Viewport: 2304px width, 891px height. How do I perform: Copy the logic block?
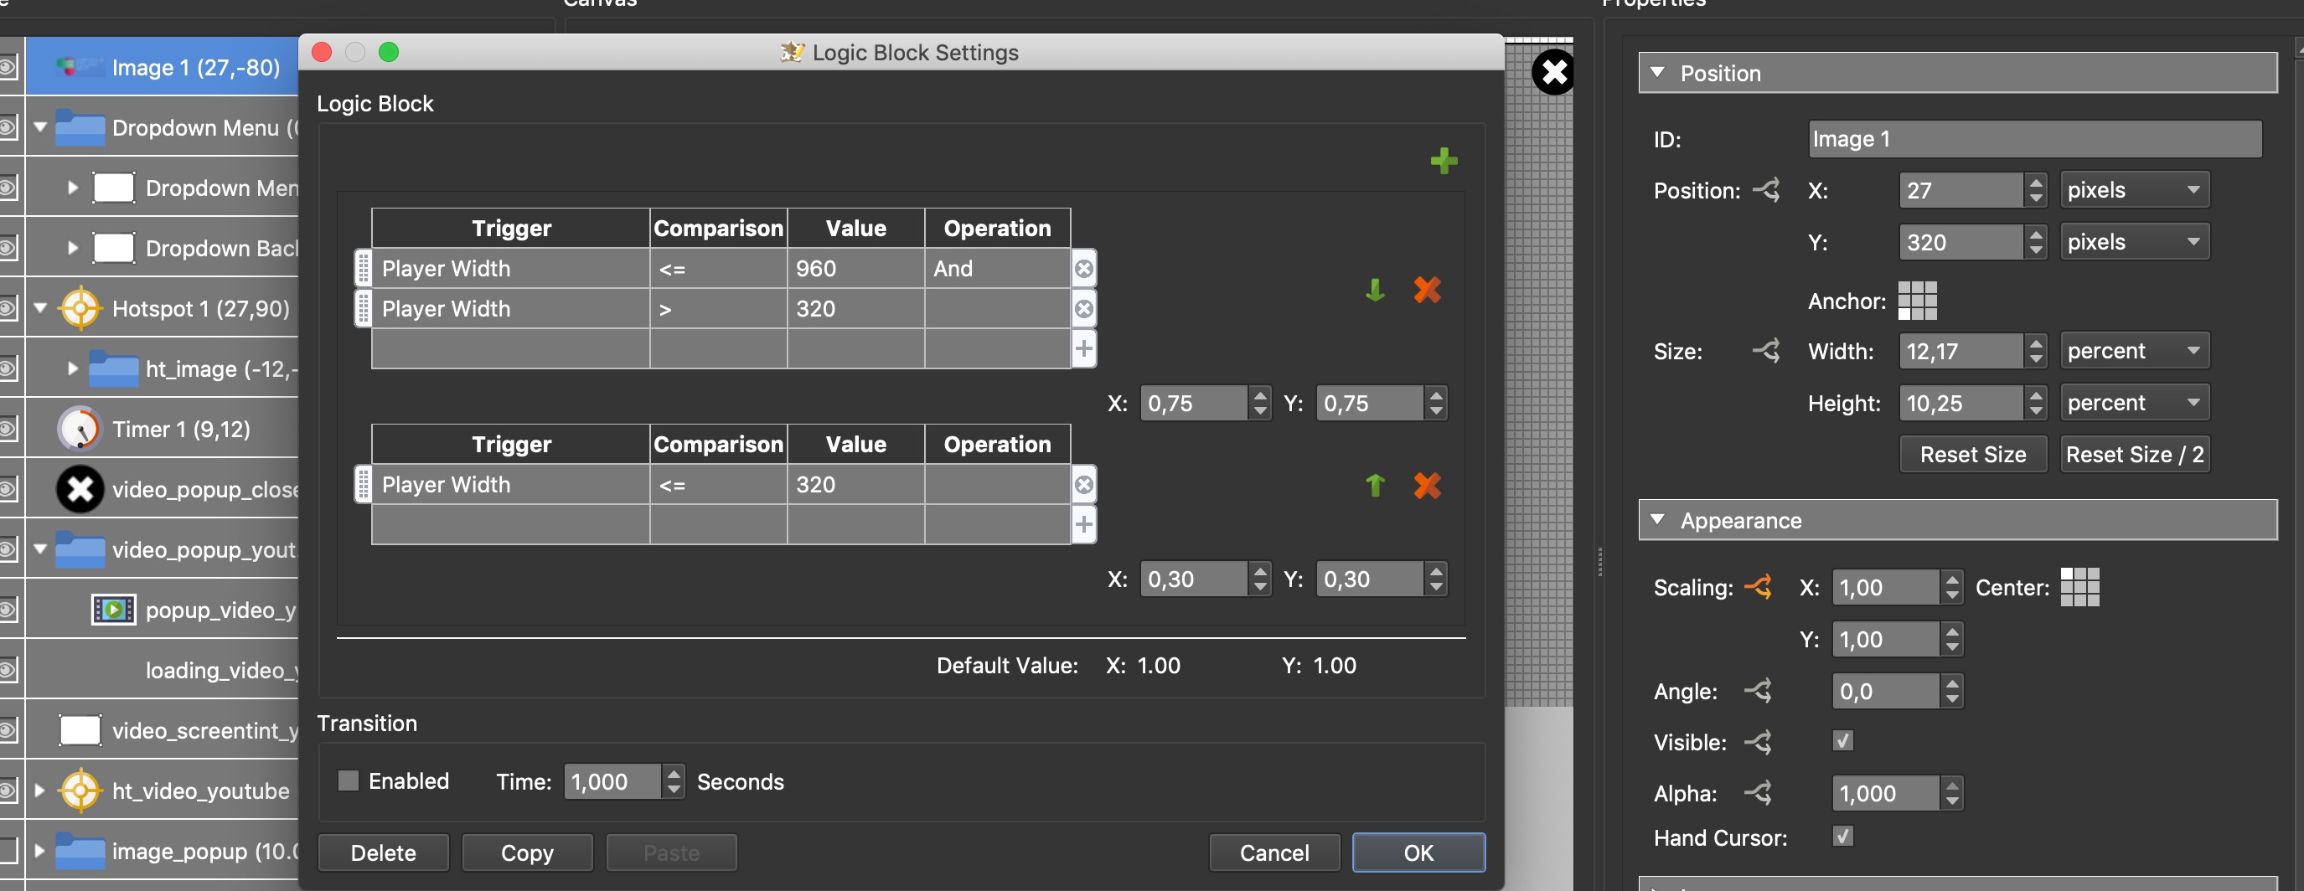[x=527, y=852]
